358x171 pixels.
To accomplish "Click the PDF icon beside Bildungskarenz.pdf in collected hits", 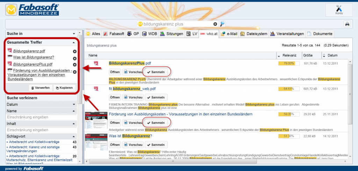I will (x=10, y=50).
